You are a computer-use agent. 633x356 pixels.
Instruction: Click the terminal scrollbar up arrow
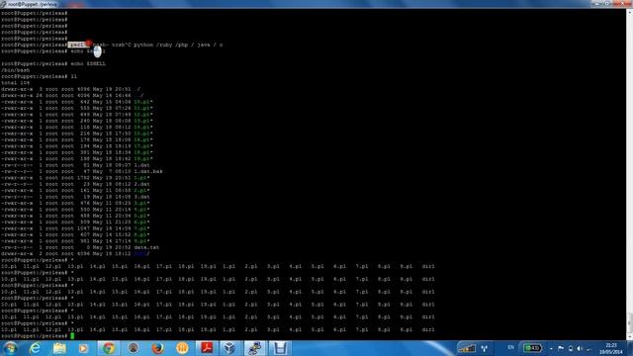coord(629,12)
